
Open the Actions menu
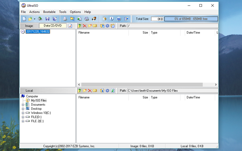(34, 12)
